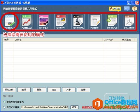
Task: Select the Office转PDF conversion mode
Action: click(x=129, y=22)
